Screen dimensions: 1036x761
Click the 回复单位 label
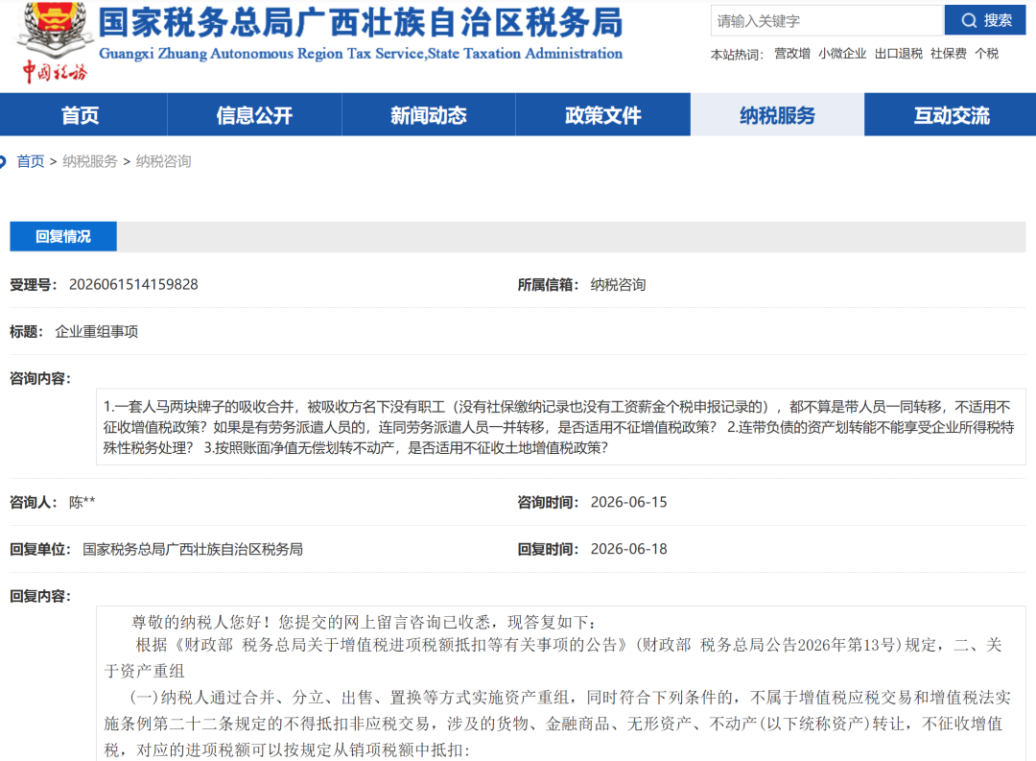click(39, 549)
